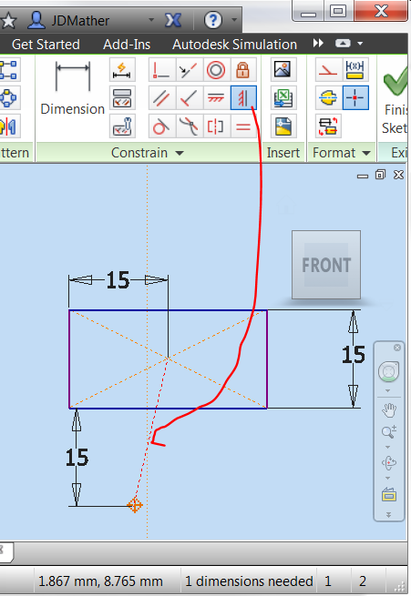Click '1 dimensions needed' status text
Image resolution: width=411 pixels, height=596 pixels.
249,581
